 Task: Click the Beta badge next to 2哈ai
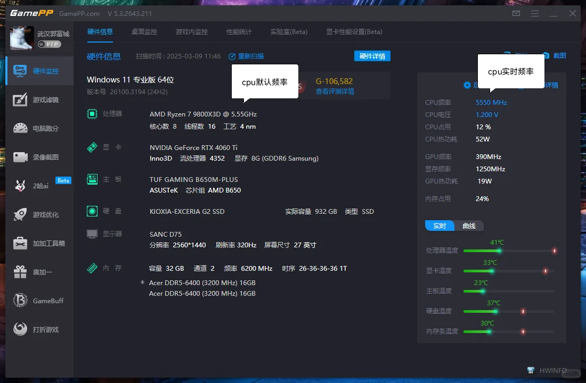[63, 180]
